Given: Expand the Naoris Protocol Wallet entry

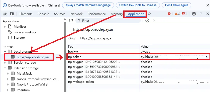Looking at the screenshot, I should (x=8, y=85).
